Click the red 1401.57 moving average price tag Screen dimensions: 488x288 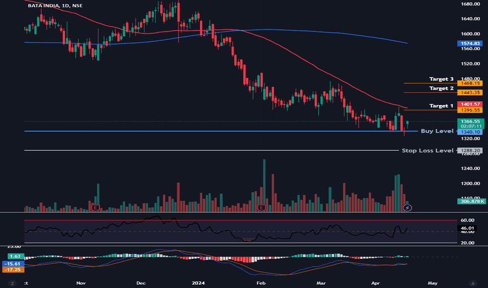coord(470,104)
